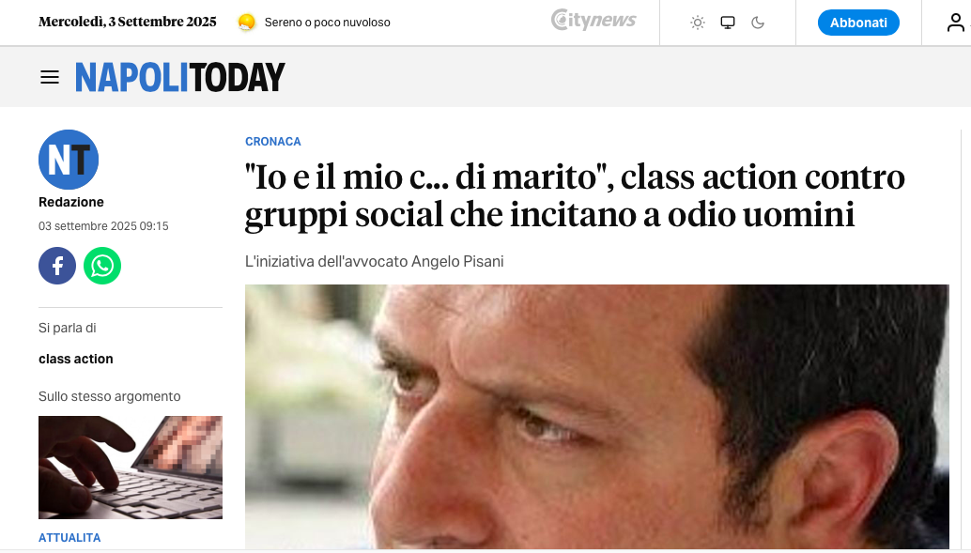This screenshot has width=971, height=553.
Task: Click the NT Redazione avatar logo
Action: click(x=69, y=160)
